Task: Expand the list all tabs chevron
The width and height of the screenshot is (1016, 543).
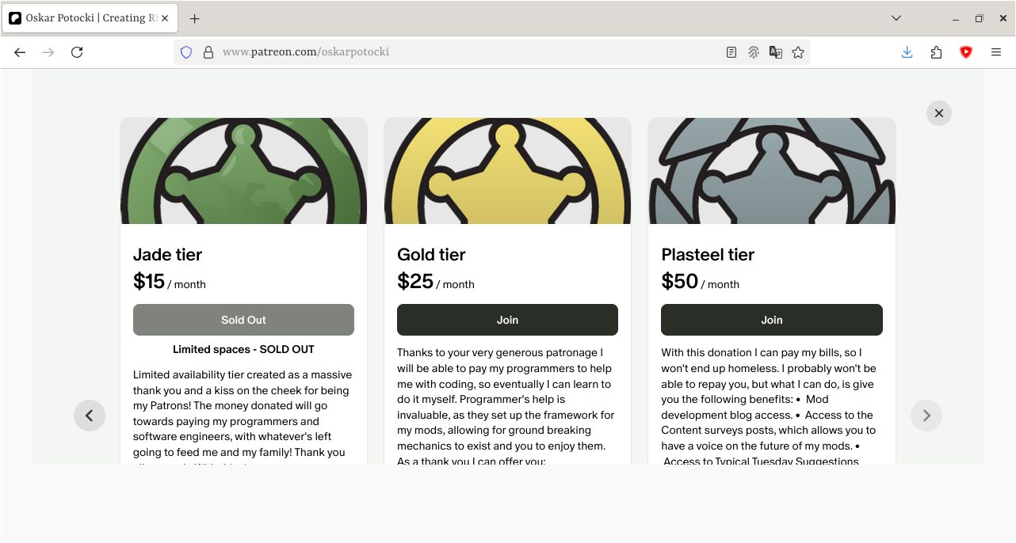Action: pyautogui.click(x=896, y=18)
